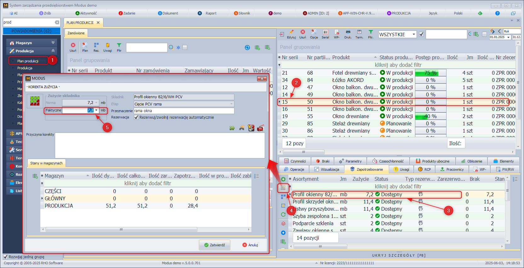
Task: Click the Term. calendar icon
Action: [359, 32]
